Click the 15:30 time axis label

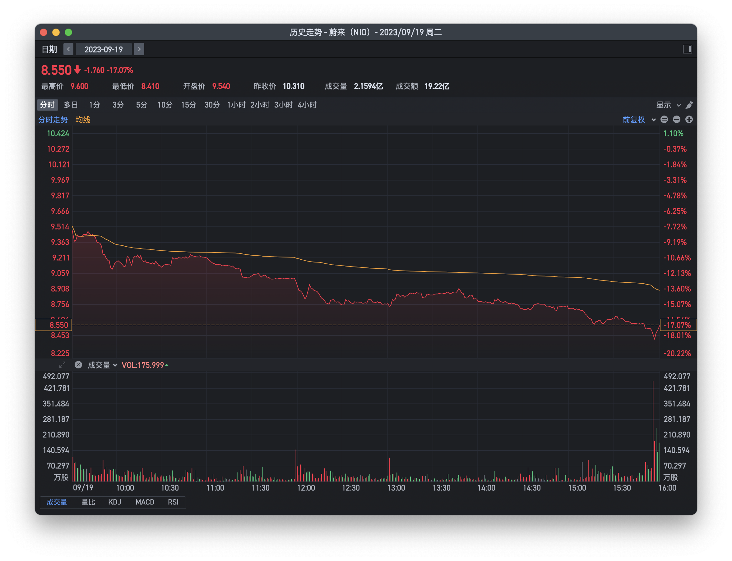coord(622,488)
